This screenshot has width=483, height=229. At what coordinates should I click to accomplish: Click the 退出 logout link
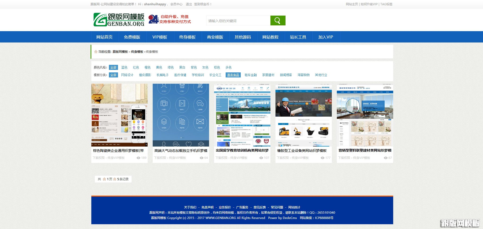(188, 4)
